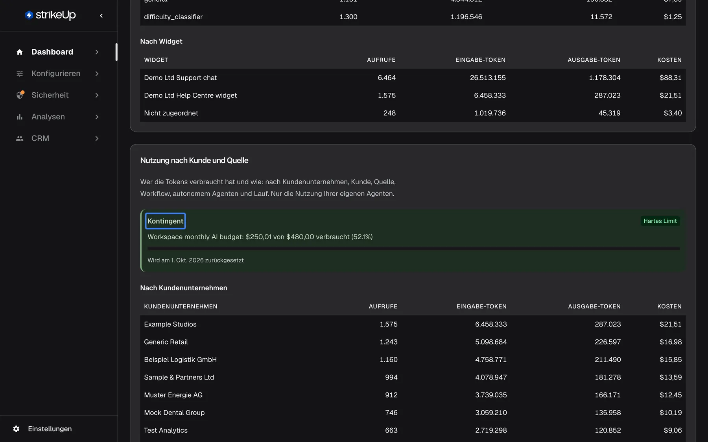Viewport: 708px width, 442px height.
Task: Click the Sicherheit shield icon
Action: coord(20,95)
